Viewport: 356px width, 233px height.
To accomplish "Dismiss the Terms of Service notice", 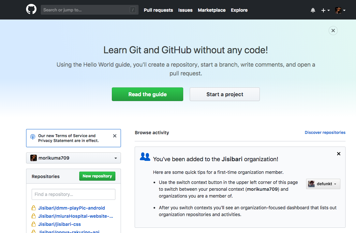I will [114, 136].
